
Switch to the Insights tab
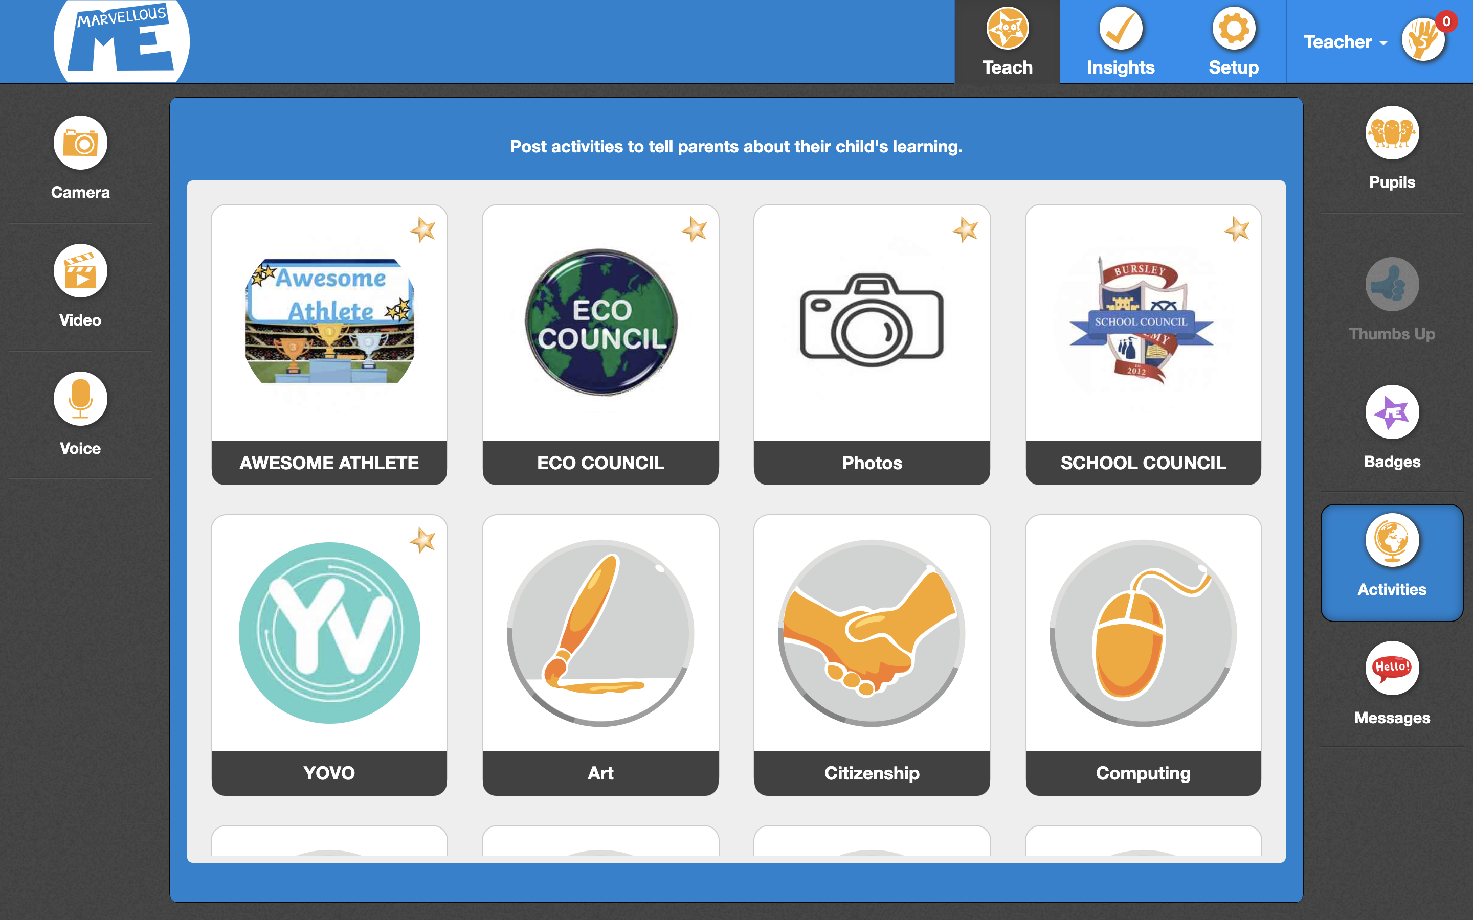point(1121,42)
